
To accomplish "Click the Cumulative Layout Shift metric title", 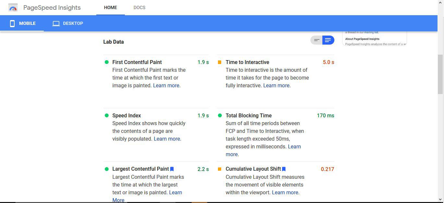I will [x=253, y=169].
